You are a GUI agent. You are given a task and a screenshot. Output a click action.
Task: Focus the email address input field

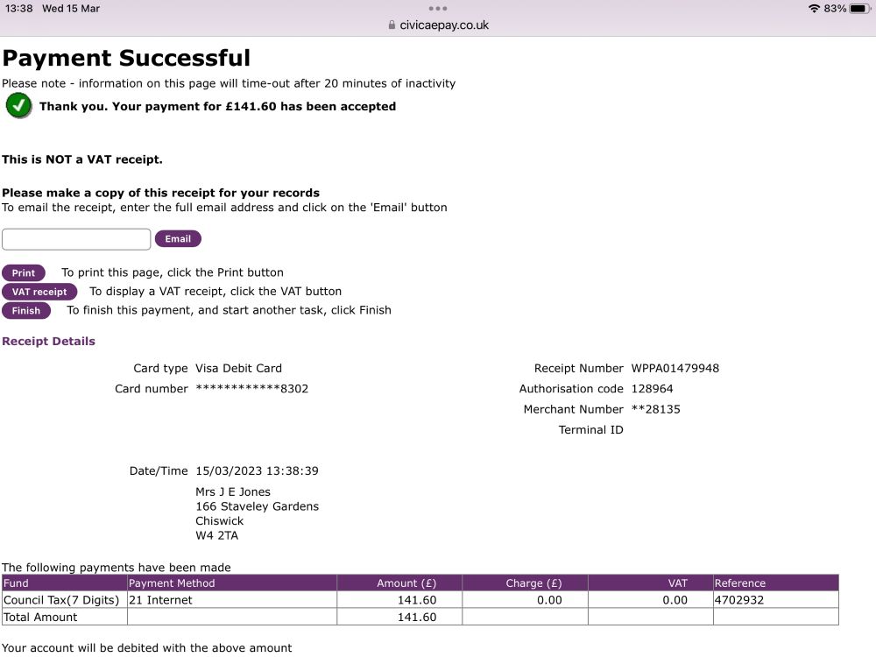76,239
